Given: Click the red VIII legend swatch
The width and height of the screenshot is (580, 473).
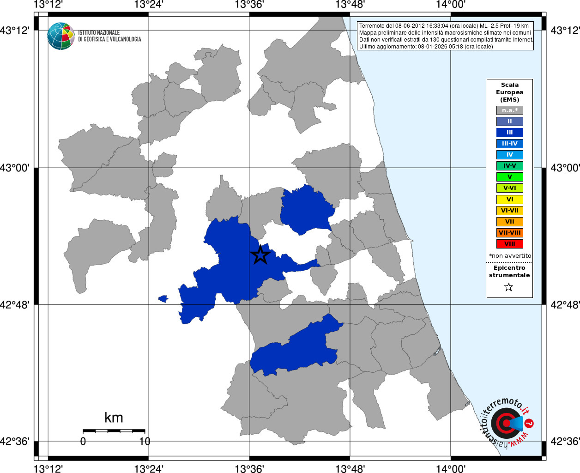Looking at the screenshot, I should click(510, 244).
